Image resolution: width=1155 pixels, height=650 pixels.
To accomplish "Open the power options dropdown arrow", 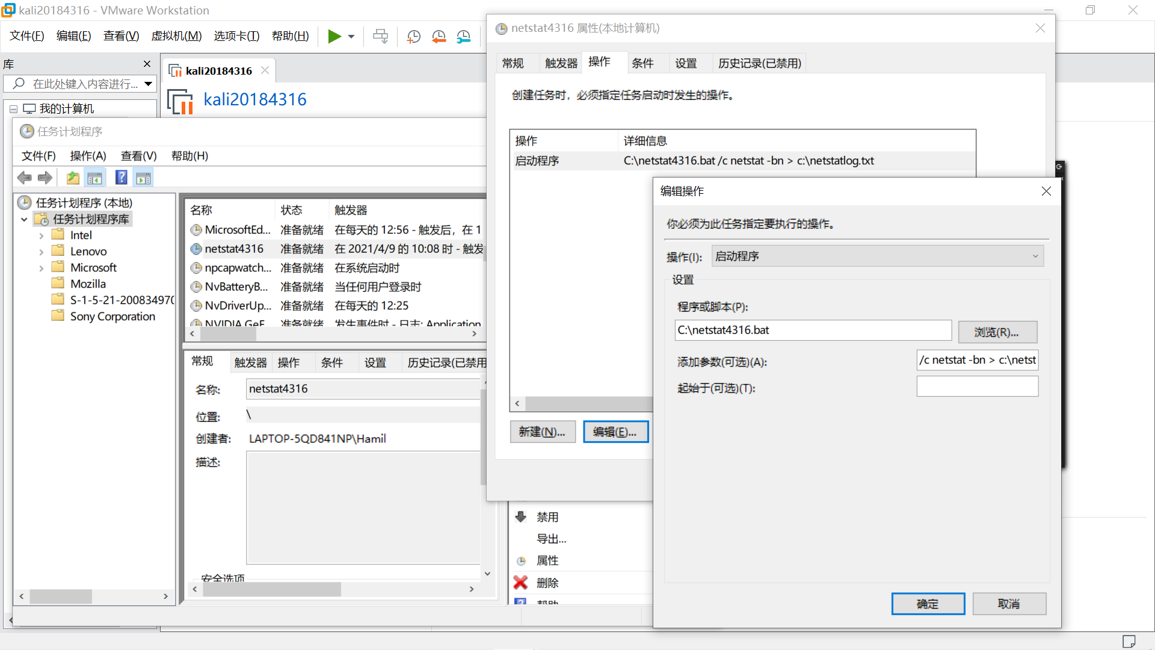I will 351,36.
